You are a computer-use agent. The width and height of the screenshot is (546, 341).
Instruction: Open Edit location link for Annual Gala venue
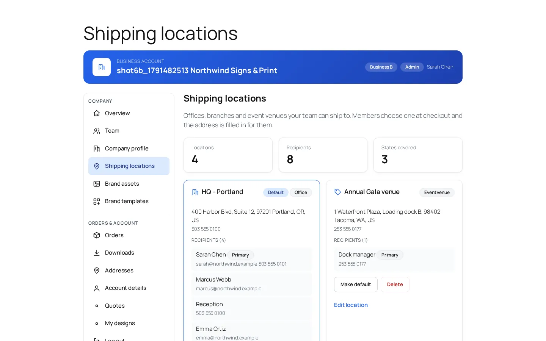pos(351,305)
